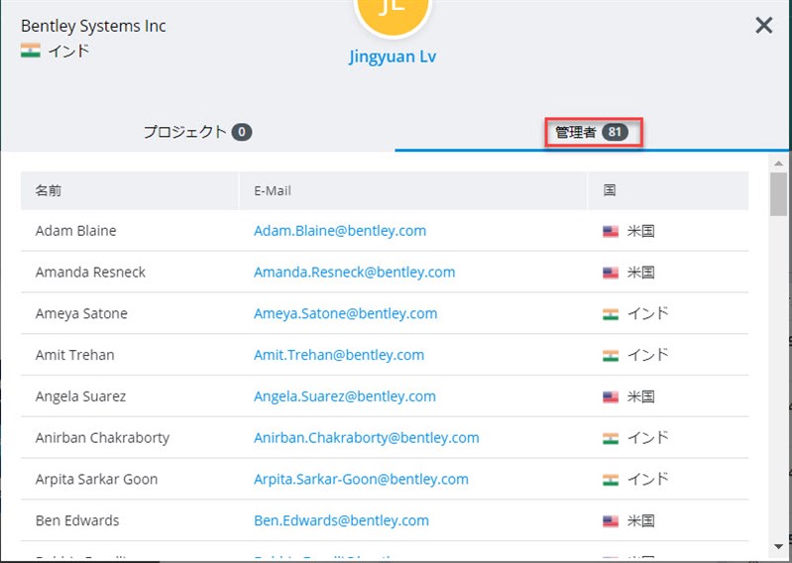This screenshot has width=792, height=563.
Task: Select the name Ben Edwards
Action: click(x=77, y=520)
